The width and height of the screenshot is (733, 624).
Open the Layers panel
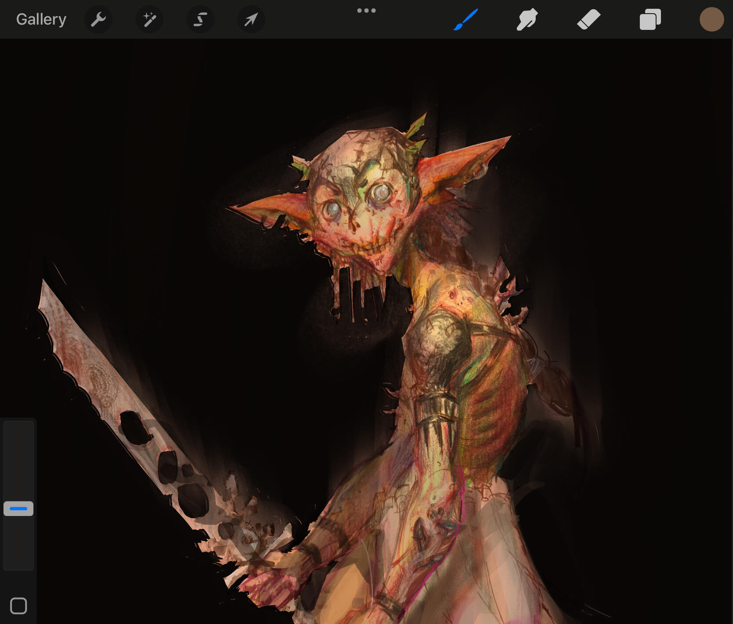[650, 19]
